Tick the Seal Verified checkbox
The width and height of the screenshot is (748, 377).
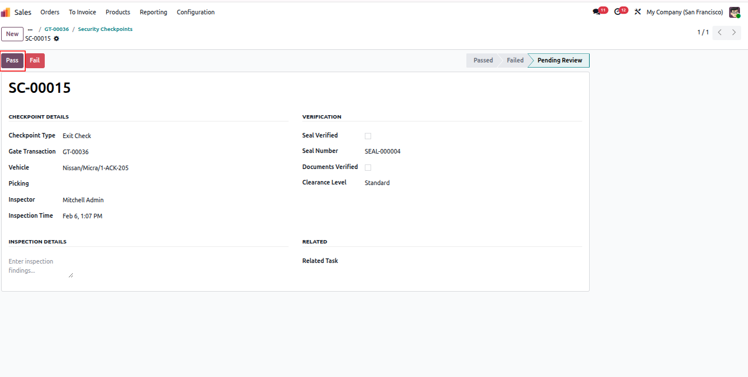click(x=368, y=136)
